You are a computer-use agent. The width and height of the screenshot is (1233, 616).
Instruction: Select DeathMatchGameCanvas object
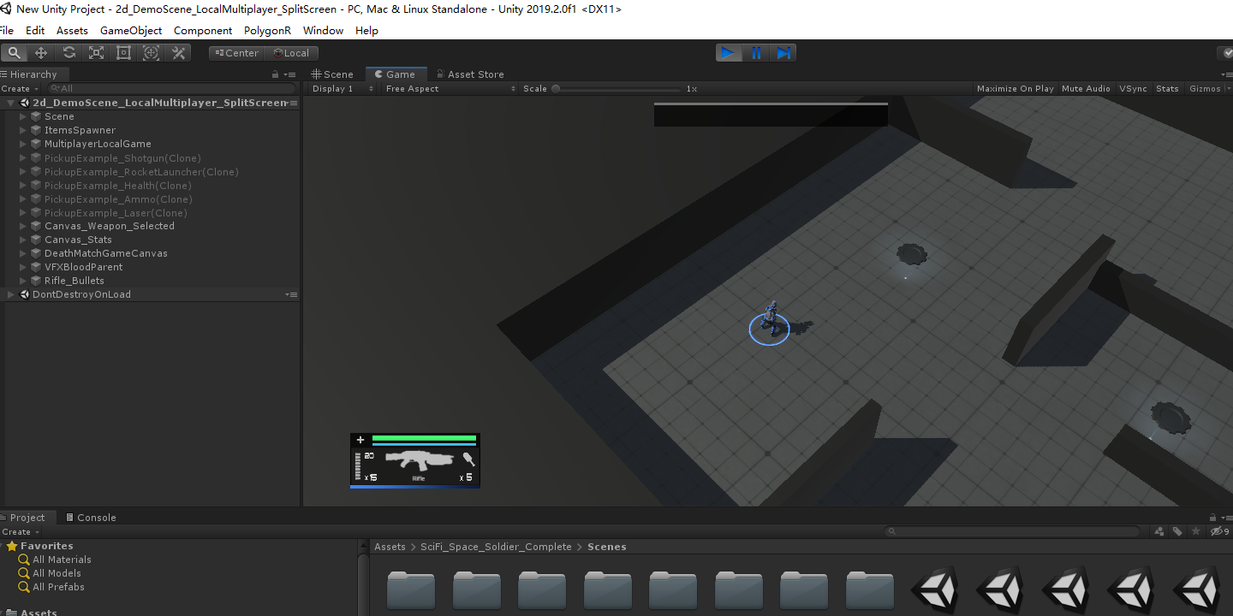(x=106, y=253)
